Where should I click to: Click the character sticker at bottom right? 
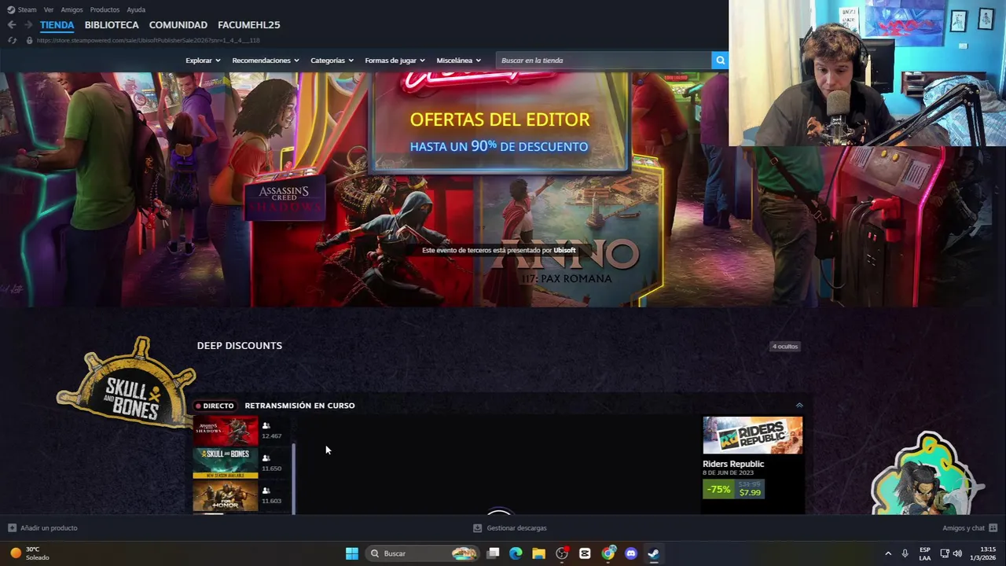(927, 473)
